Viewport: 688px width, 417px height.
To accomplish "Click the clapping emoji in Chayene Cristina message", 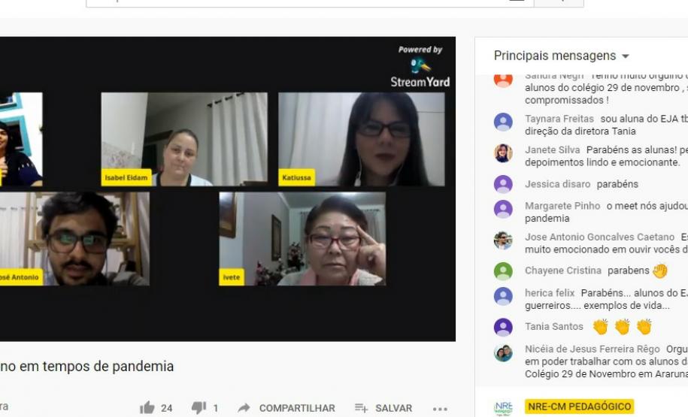I will 659,270.
